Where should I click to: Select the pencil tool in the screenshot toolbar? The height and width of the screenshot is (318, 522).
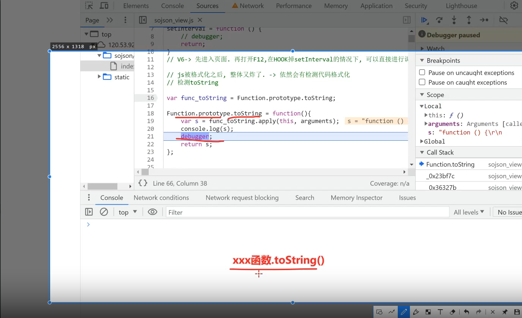(403, 312)
